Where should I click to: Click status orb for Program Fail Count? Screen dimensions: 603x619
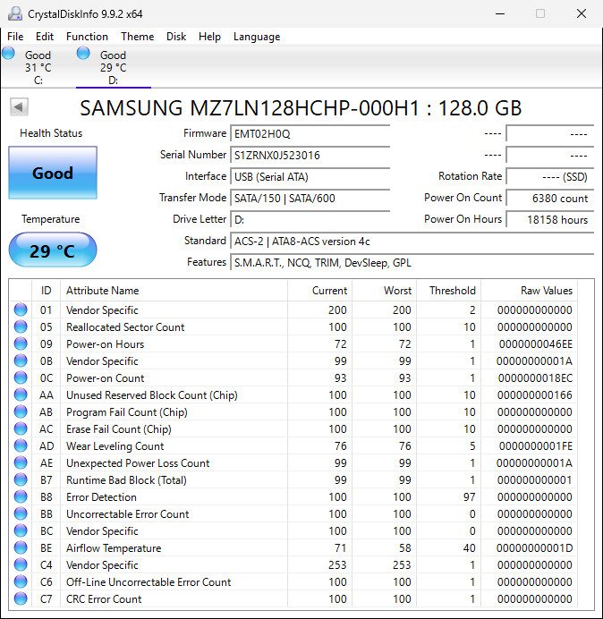click(21, 411)
